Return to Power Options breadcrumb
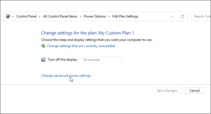 point(95,16)
